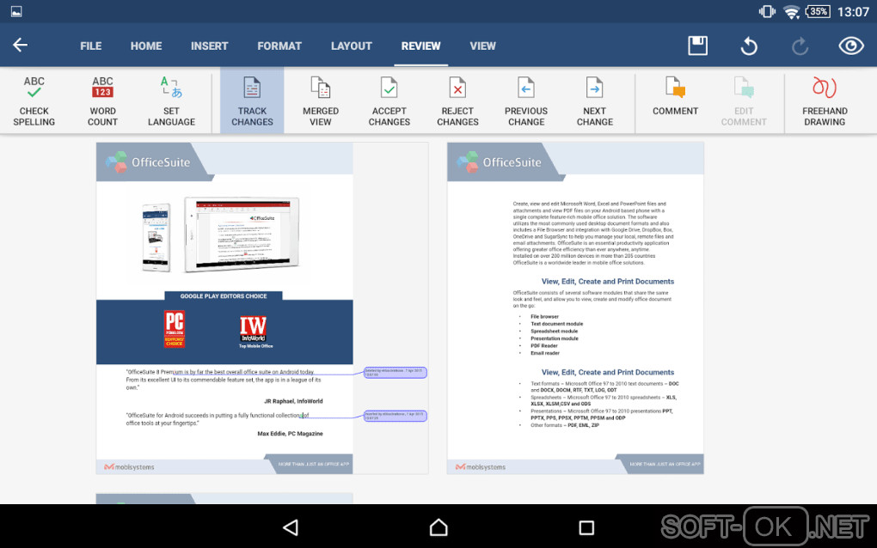Tap the image notification icon in status bar
The height and width of the screenshot is (548, 877).
tap(16, 11)
